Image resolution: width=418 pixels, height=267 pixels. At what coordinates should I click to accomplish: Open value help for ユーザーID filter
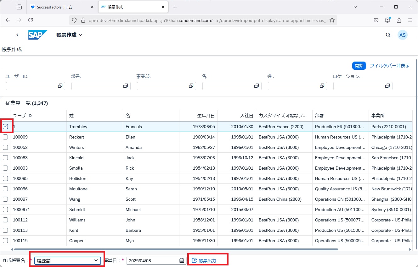(60, 86)
